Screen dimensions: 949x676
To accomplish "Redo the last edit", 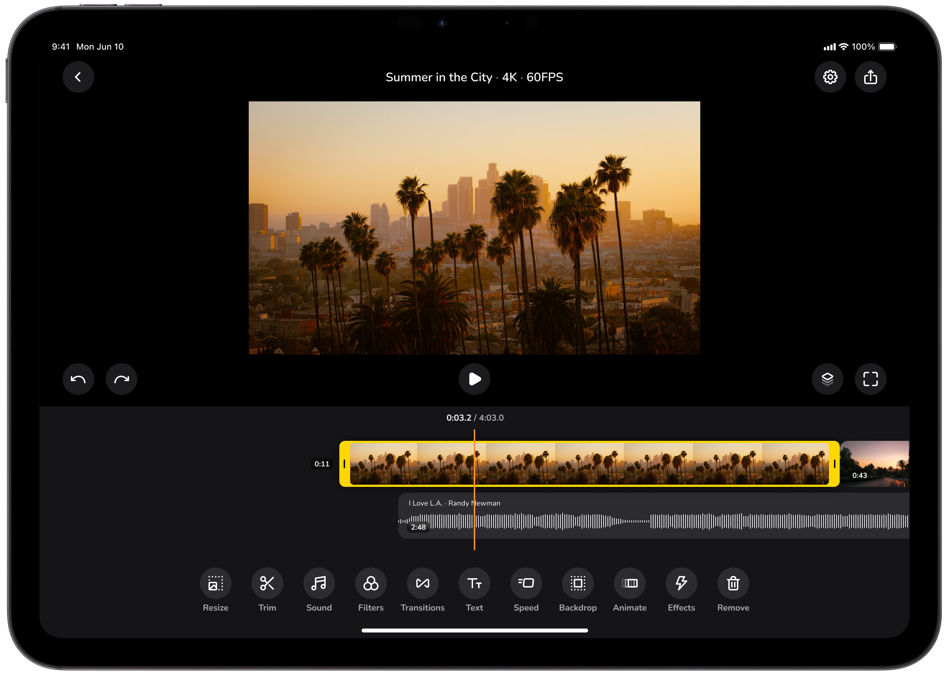I will (x=121, y=379).
